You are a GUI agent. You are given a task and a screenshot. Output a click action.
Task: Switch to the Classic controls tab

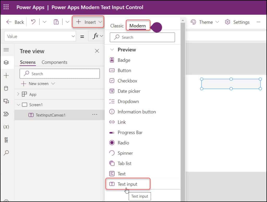point(117,26)
